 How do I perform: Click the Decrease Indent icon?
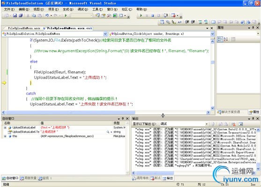coord(187,22)
